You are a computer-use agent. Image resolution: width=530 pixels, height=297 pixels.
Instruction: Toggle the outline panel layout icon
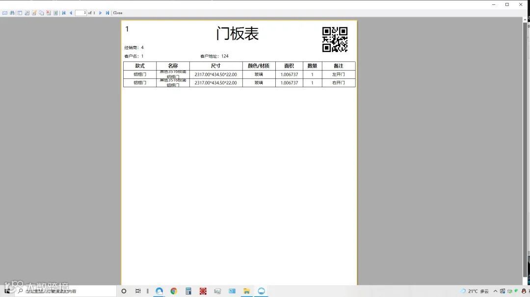click(x=20, y=13)
